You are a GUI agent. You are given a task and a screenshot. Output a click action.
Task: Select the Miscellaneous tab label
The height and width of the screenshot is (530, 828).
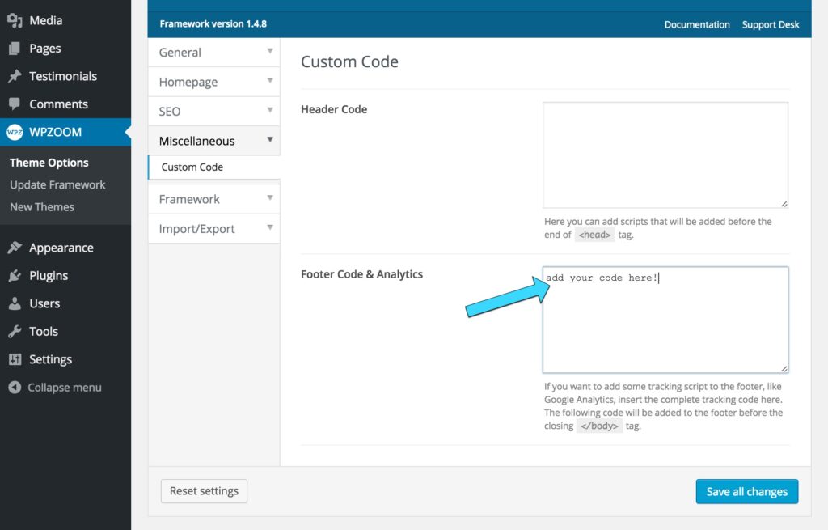click(197, 141)
